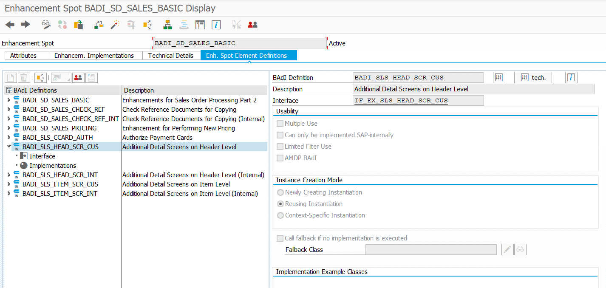606x288 pixels.
Task: Go back with the left arrow icon
Action: pos(10,25)
